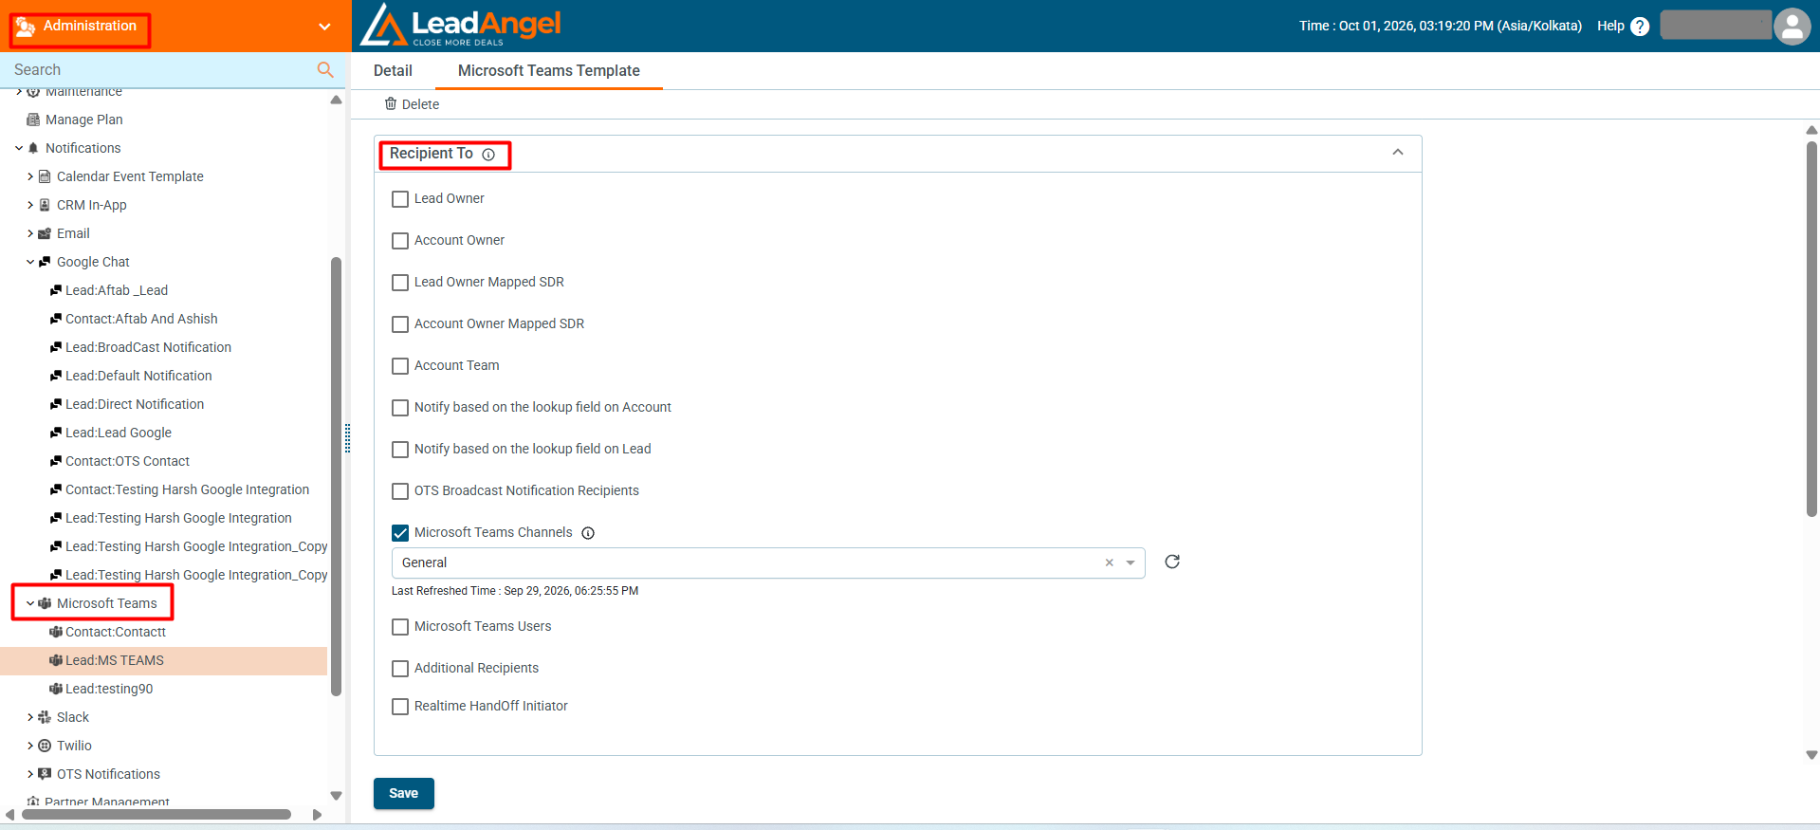
Task: Click the search magnifier icon in sidebar
Action: 325,69
